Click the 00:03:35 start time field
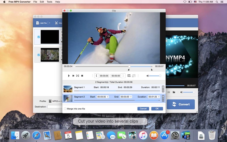This screenshot has width=227, height=142. pos(104,76)
